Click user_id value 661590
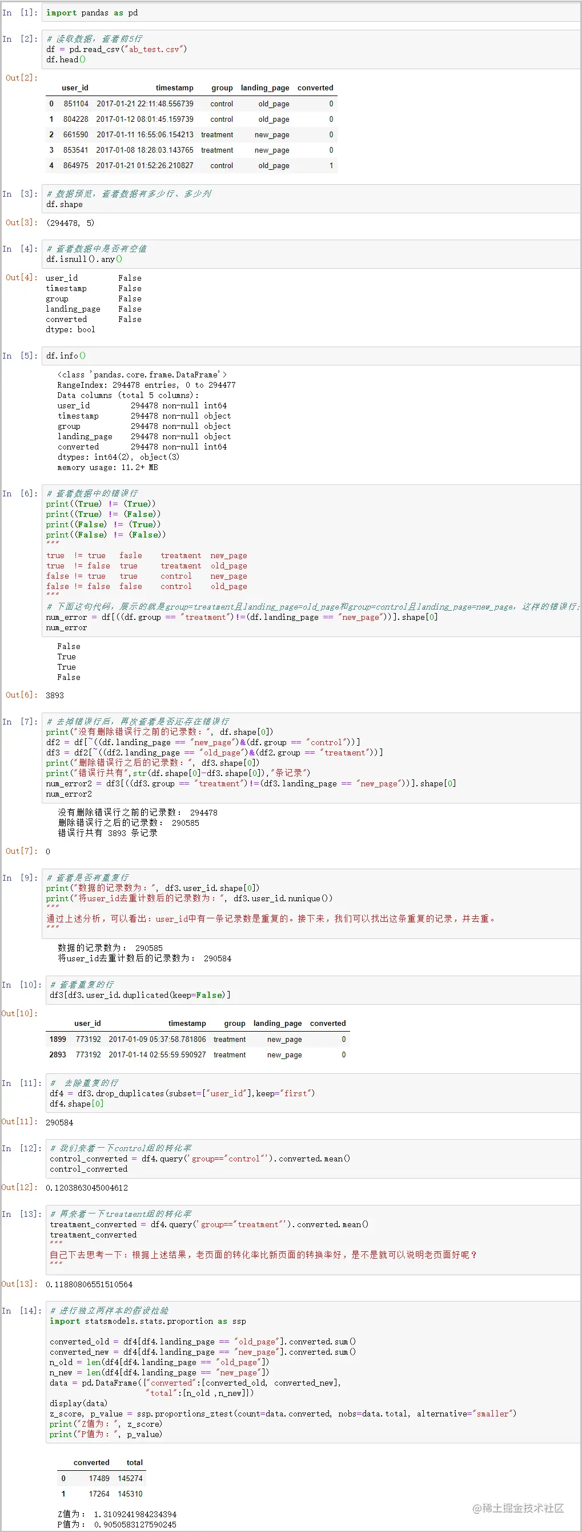The image size is (582, 1532). point(76,134)
